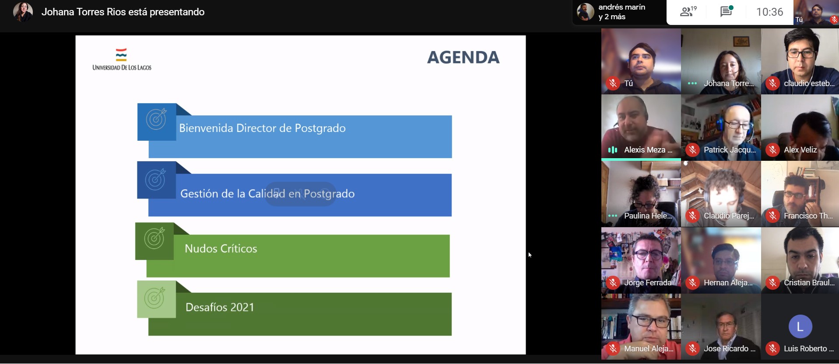Select Manuel Aleja video tile
The width and height of the screenshot is (839, 364).
(641, 327)
